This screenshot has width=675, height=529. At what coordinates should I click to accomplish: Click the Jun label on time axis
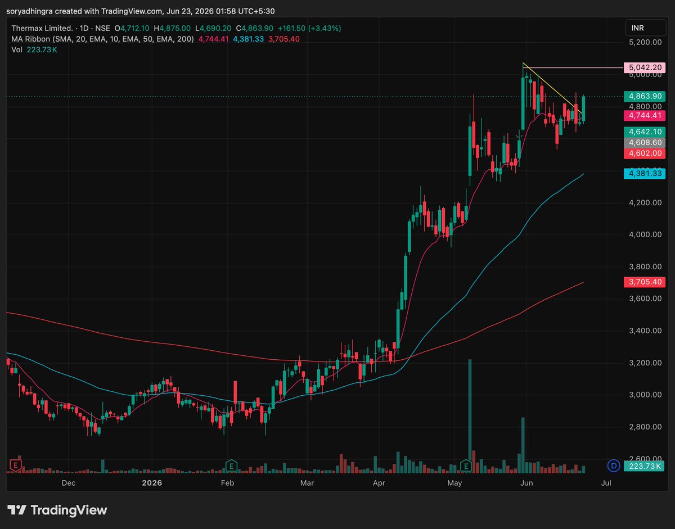(x=526, y=483)
